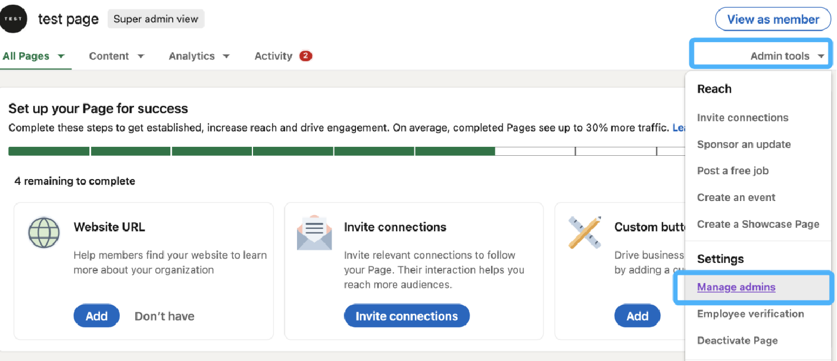Screen dimensions: 837x361
Task: Select Create an event menu item
Action: [x=736, y=197]
